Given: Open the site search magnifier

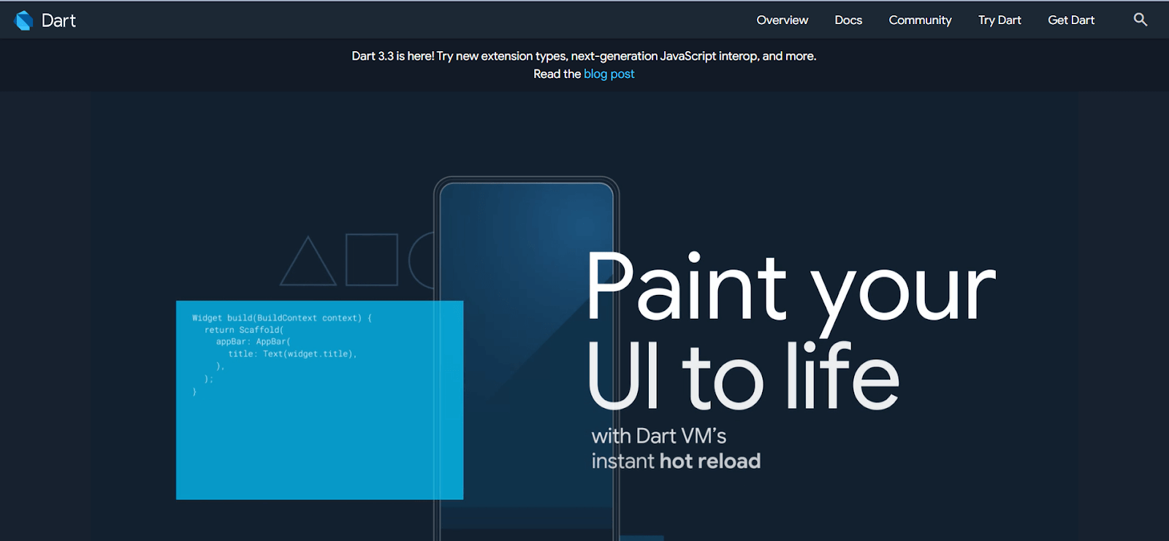Looking at the screenshot, I should 1141,20.
